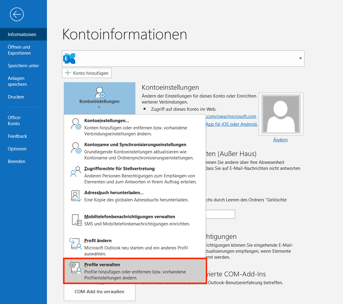Click COM-Add-Ins verwalten button
The width and height of the screenshot is (343, 304).
(x=99, y=292)
